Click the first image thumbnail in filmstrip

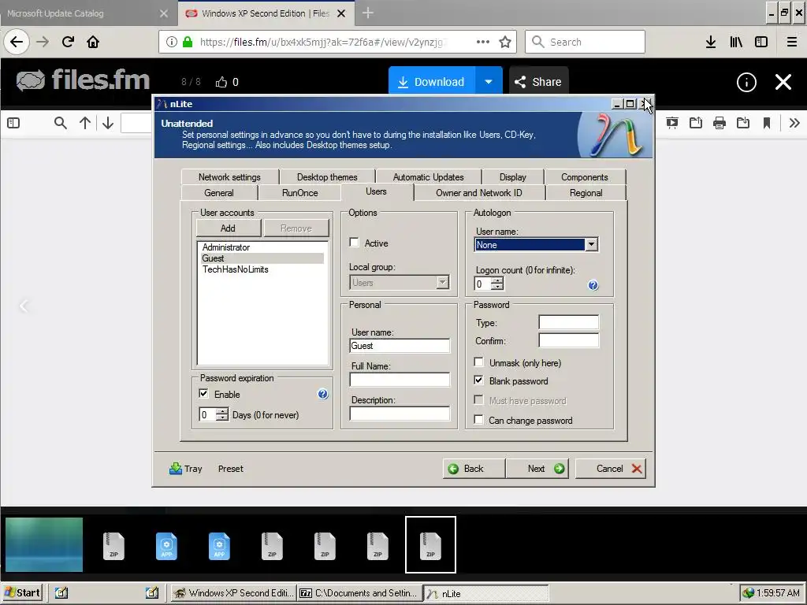(x=44, y=545)
